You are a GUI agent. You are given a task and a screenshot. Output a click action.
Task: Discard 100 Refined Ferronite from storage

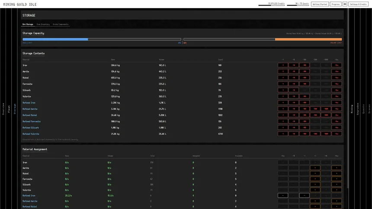305,121
